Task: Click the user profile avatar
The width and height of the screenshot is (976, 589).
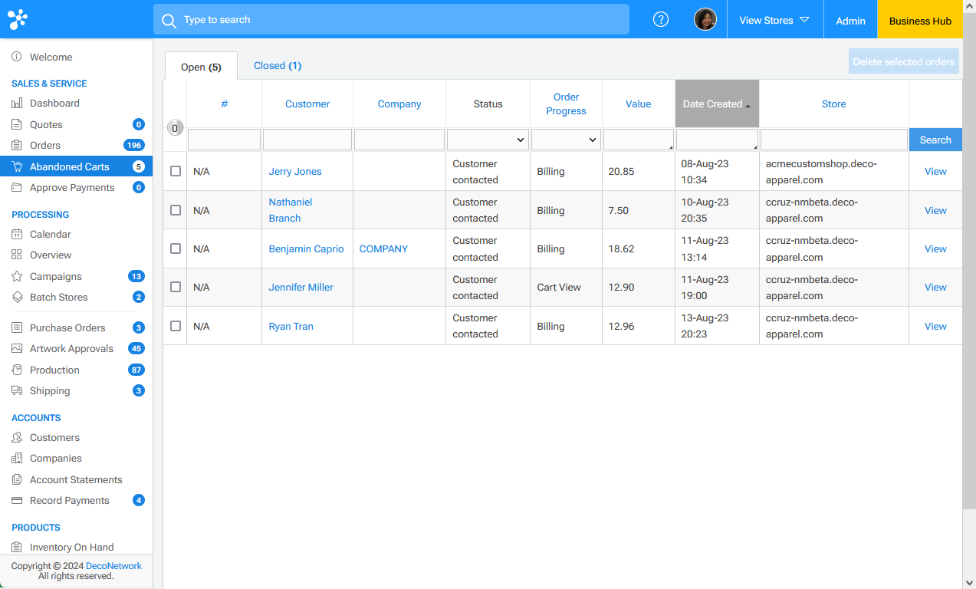Action: tap(705, 20)
